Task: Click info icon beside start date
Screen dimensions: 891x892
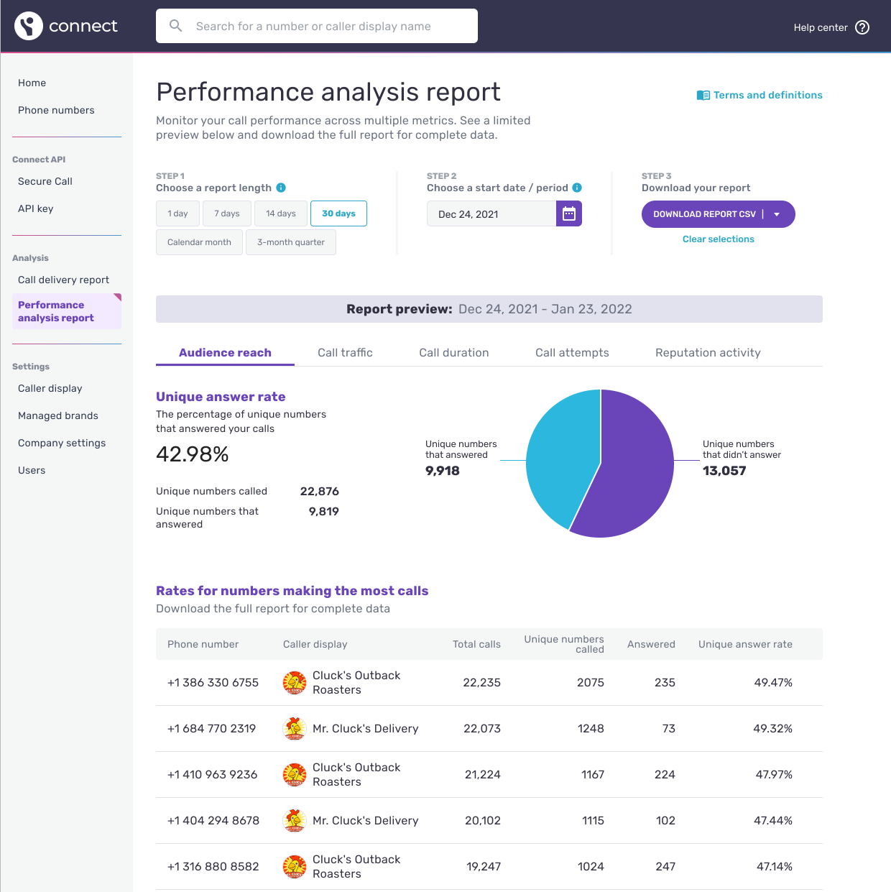Action: 577,188
